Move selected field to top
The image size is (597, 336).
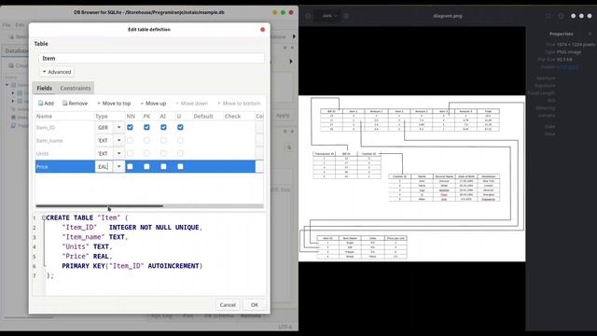click(114, 104)
